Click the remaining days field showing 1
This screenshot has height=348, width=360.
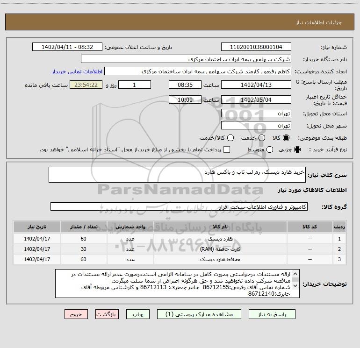point(135,85)
